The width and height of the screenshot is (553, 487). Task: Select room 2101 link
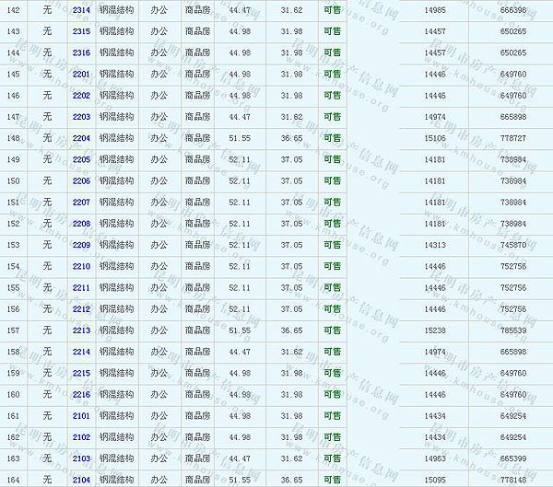tap(81, 415)
